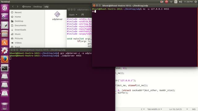This screenshot has width=198, height=111.
Task: Open Home in Files sidebar
Action: (x=18, y=17)
